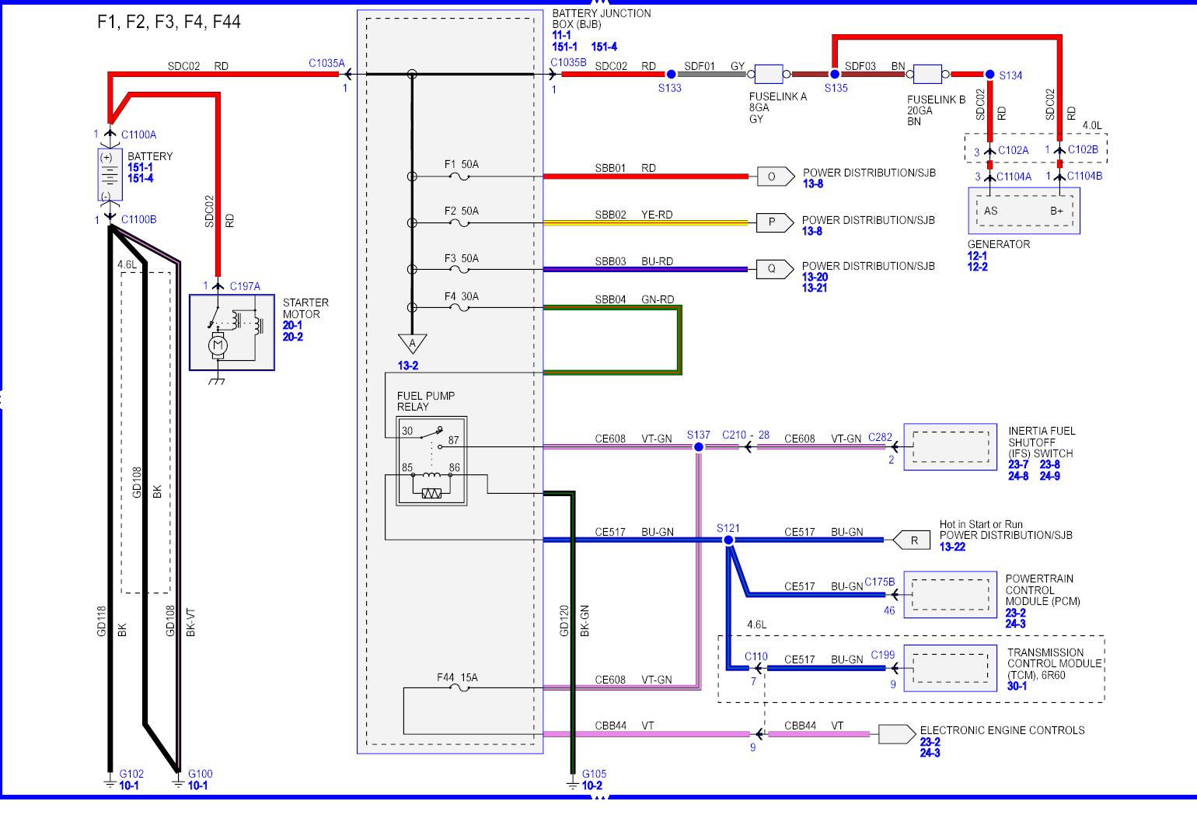Viewport: 1197px width, 815px height.
Task: Click the G102 ground symbol
Action: point(110,782)
